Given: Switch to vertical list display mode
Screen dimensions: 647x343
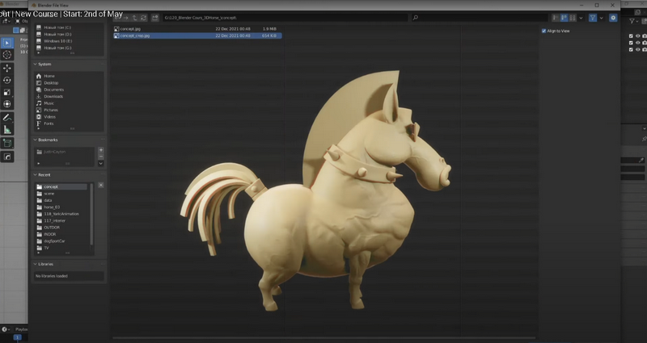Looking at the screenshot, I should click(556, 18).
